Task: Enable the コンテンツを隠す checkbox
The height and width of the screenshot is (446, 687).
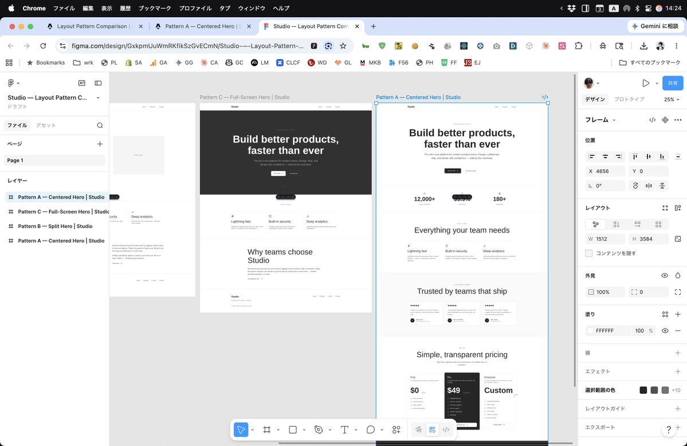Action: (x=589, y=254)
